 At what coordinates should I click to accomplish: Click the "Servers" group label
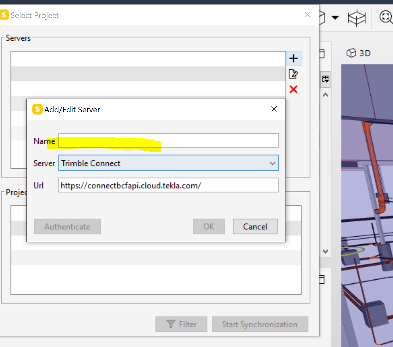pos(18,38)
